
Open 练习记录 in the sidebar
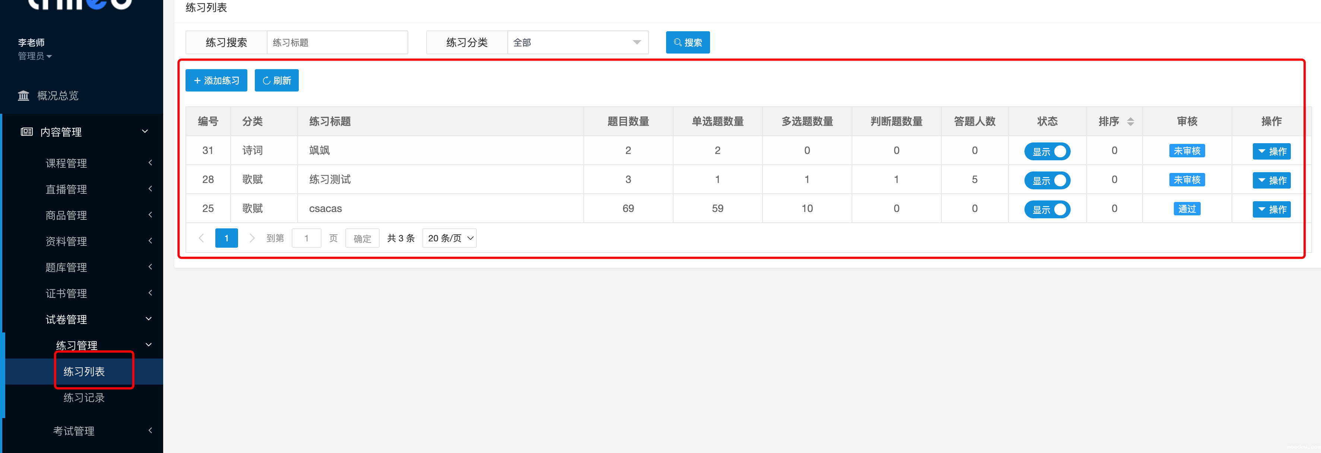tap(83, 398)
